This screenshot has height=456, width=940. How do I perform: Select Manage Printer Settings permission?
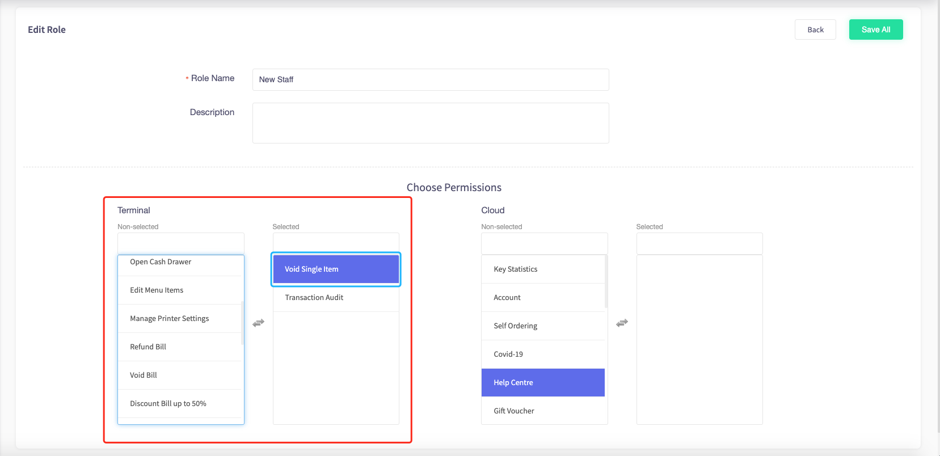pos(179,319)
